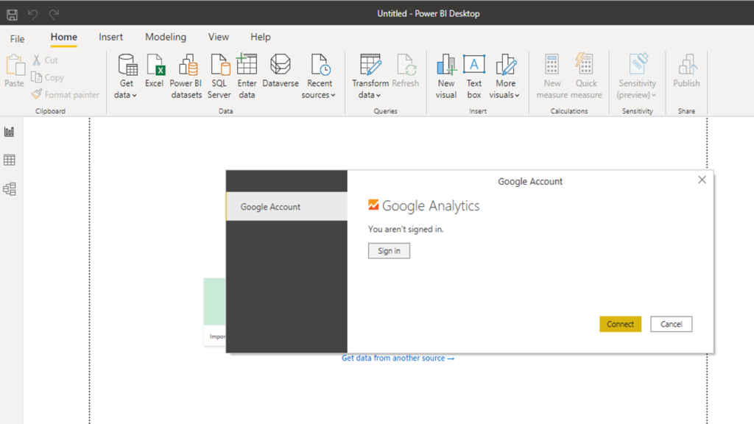Click the Copy command
The image size is (754, 424).
(47, 77)
